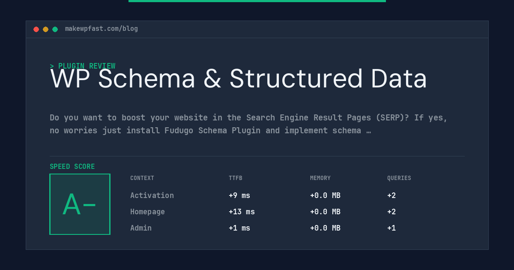Click the Homepage row queries value
Image resolution: width=514 pixels, height=270 pixels.
391,212
